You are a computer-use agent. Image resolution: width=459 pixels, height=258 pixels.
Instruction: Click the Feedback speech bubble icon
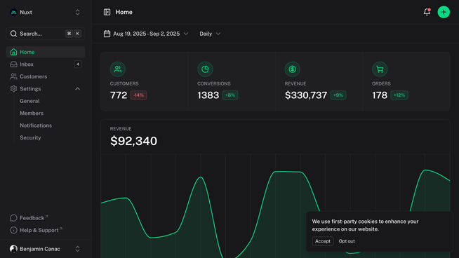pos(13,218)
